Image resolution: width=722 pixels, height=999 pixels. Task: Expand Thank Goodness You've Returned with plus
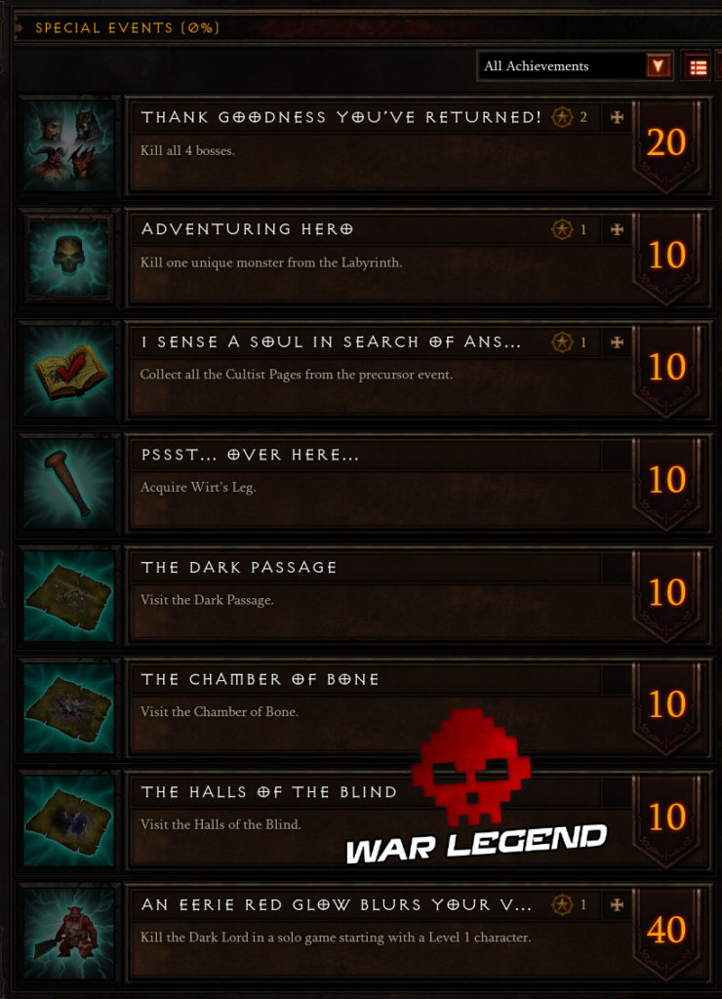tap(617, 117)
